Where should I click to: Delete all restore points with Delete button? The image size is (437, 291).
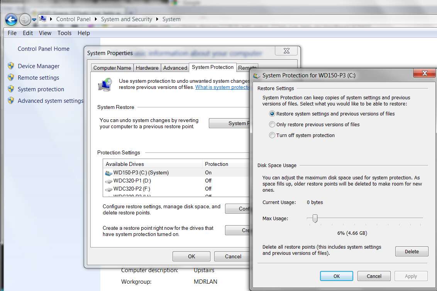(412, 251)
